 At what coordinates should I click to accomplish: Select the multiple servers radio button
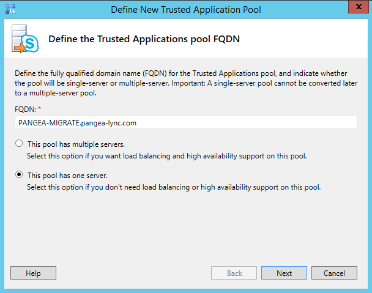(x=19, y=144)
